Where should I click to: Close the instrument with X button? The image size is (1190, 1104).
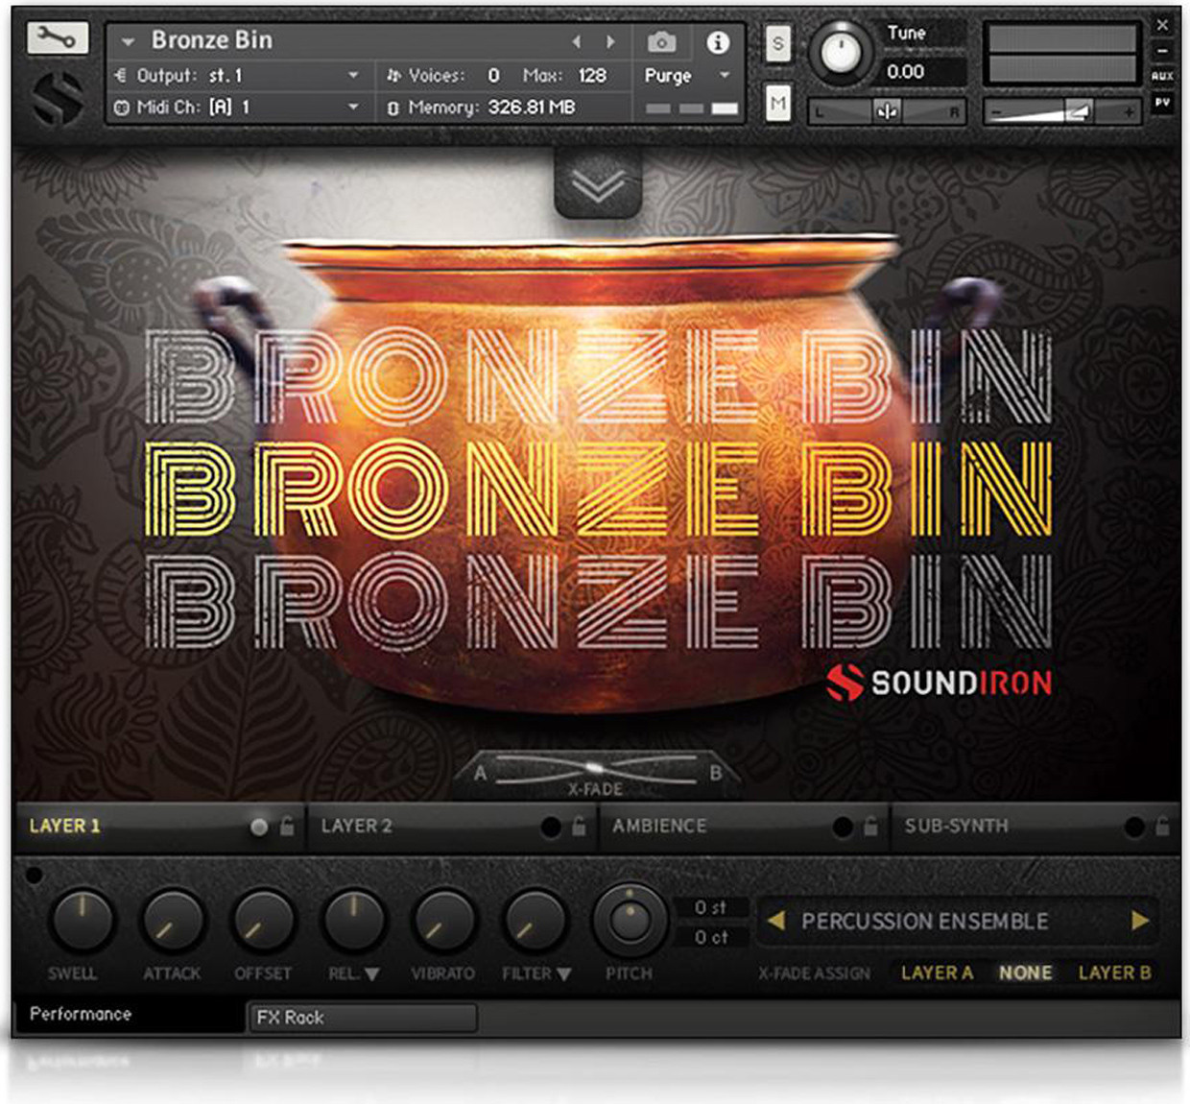[x=1163, y=25]
